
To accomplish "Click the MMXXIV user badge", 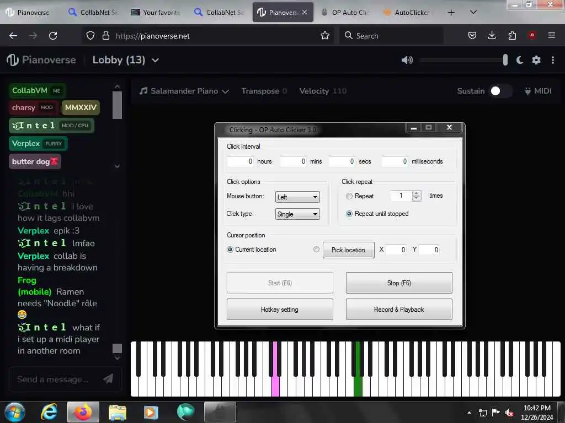I will pyautogui.click(x=81, y=107).
